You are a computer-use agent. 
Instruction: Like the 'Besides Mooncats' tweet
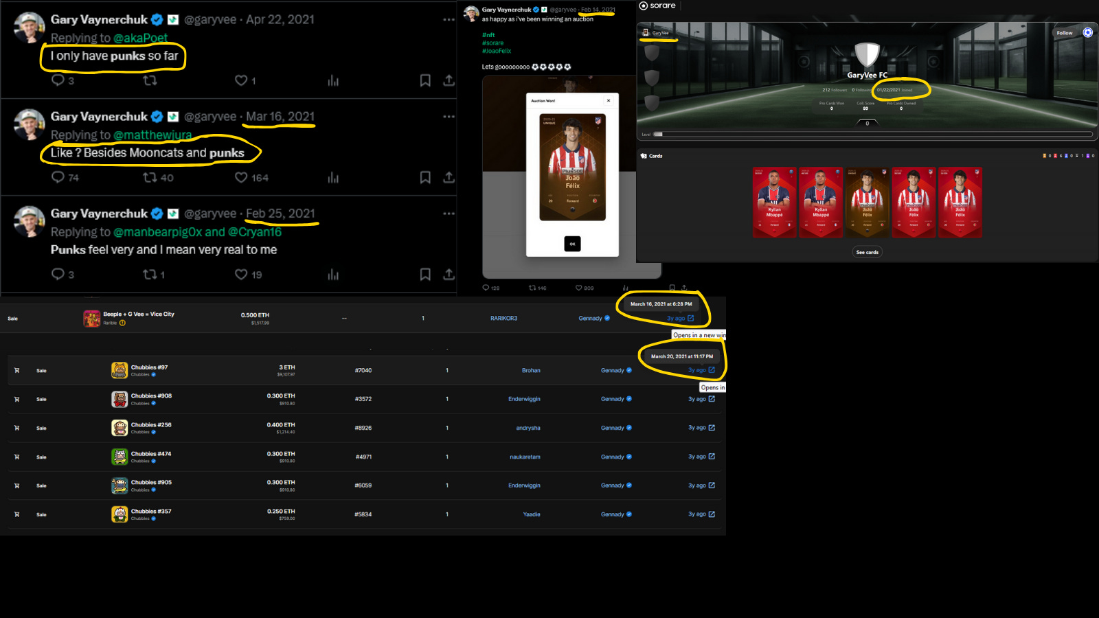[241, 177]
